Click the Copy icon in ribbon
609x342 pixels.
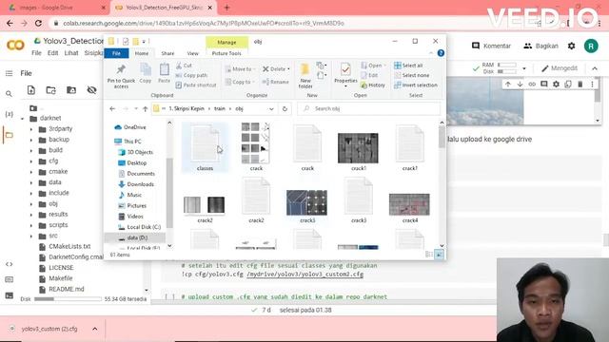coord(146,69)
